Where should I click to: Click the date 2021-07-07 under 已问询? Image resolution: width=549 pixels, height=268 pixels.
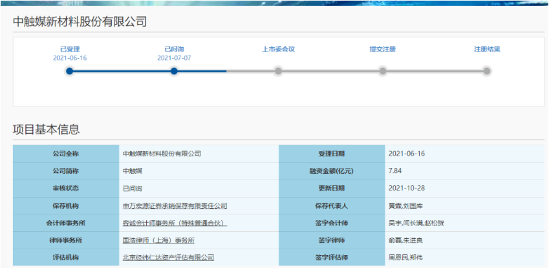point(174,58)
